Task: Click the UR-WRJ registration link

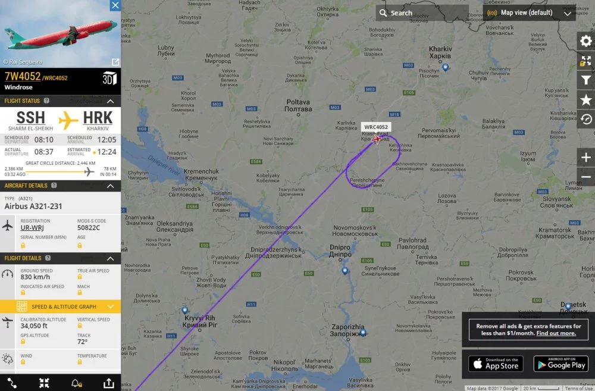Action: pos(32,228)
